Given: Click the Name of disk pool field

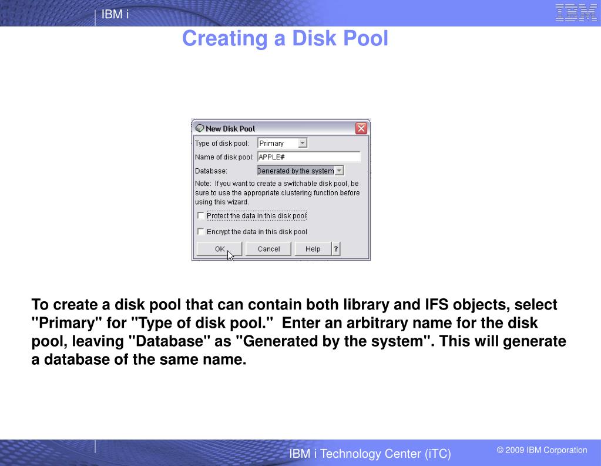Looking at the screenshot, I should click(309, 157).
